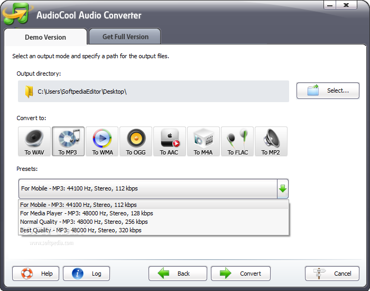Go Back to previous step
Image resolution: width=370 pixels, height=291 pixels.
178,274
